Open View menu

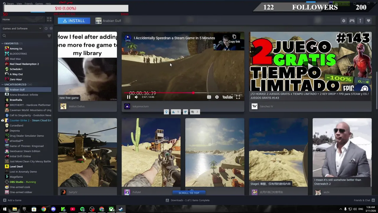click(19, 4)
